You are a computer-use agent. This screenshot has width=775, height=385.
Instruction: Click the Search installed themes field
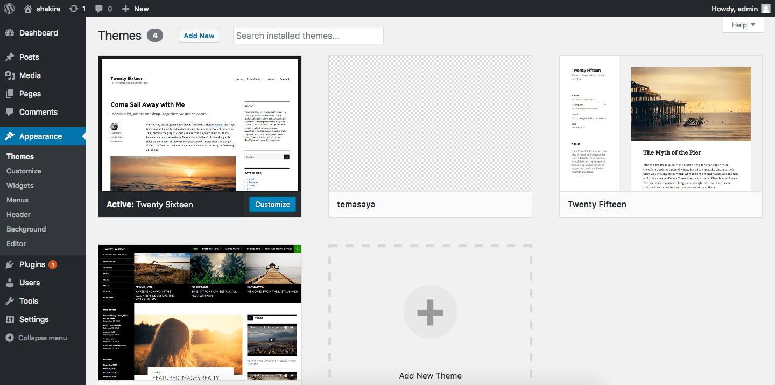point(308,36)
